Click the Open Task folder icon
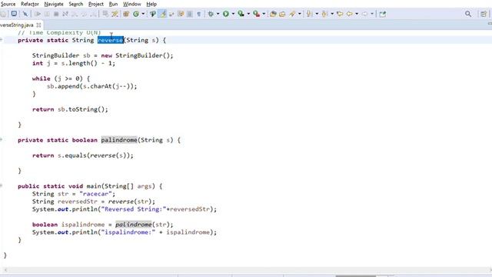 coord(282,14)
